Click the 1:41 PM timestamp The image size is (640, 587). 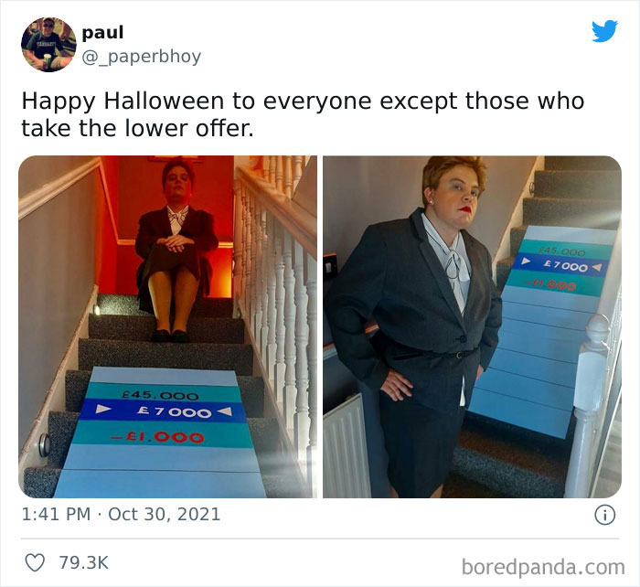point(56,515)
